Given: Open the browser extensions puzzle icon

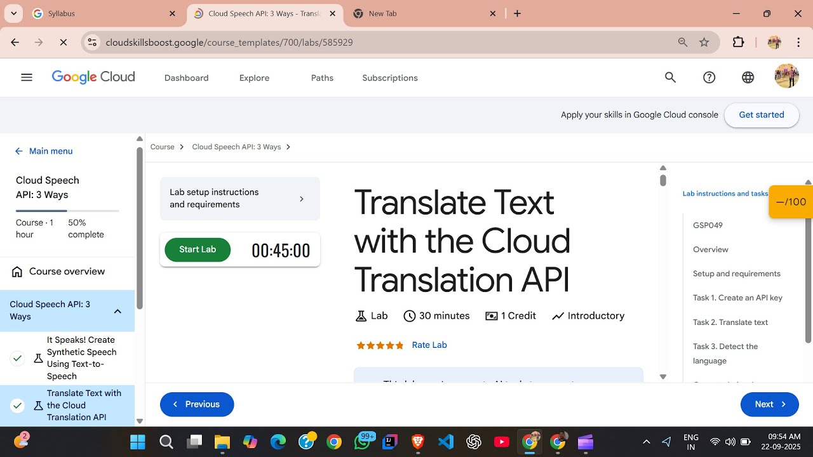Looking at the screenshot, I should 738,43.
